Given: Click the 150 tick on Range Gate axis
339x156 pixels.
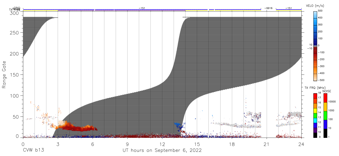Looking at the screenshot, I should (15, 75).
